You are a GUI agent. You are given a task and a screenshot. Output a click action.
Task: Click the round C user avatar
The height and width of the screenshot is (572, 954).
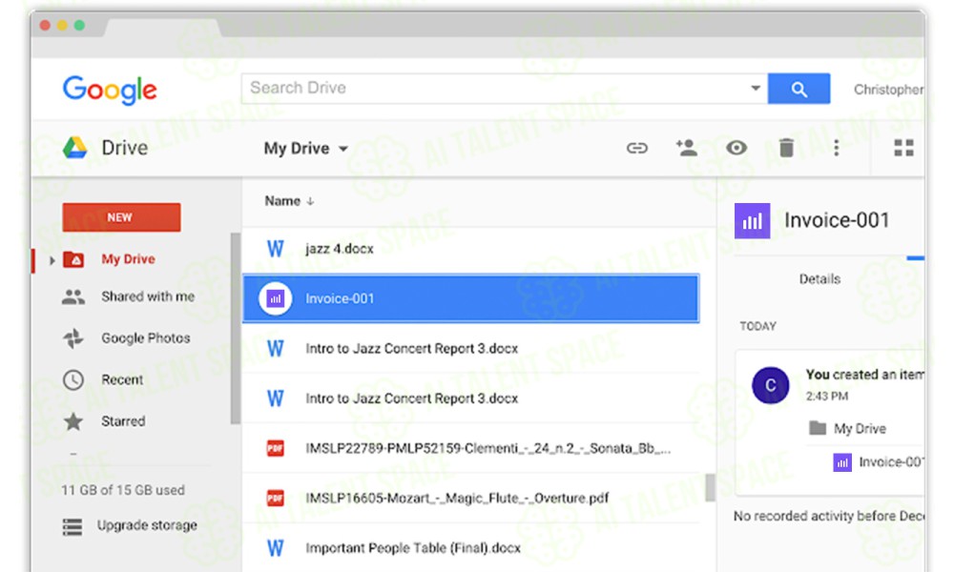(x=770, y=385)
